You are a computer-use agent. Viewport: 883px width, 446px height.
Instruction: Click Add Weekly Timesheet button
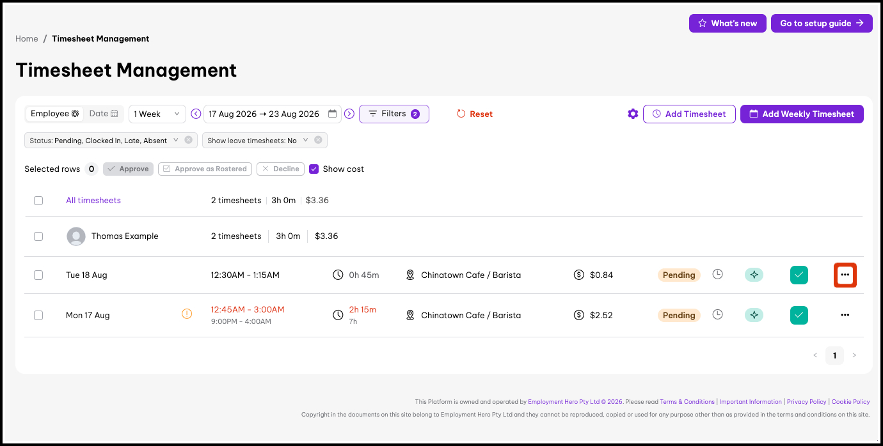point(802,114)
